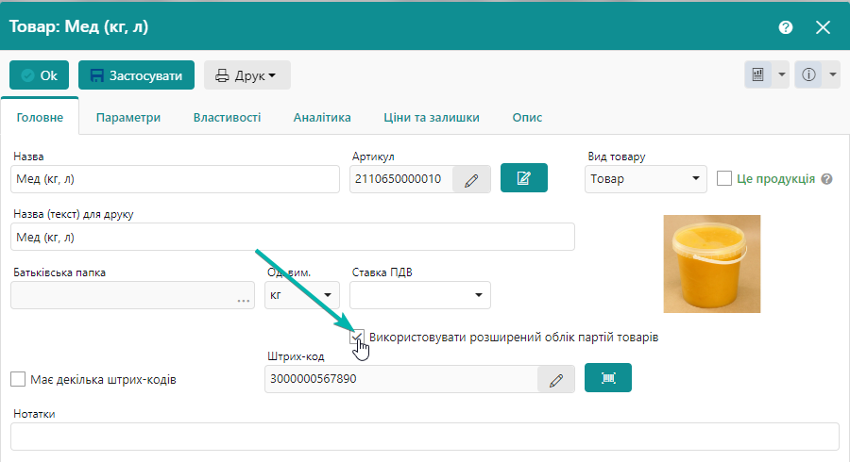The image size is (850, 462).
Task: Toggle extended batch accounting checkbox
Action: pyautogui.click(x=357, y=337)
